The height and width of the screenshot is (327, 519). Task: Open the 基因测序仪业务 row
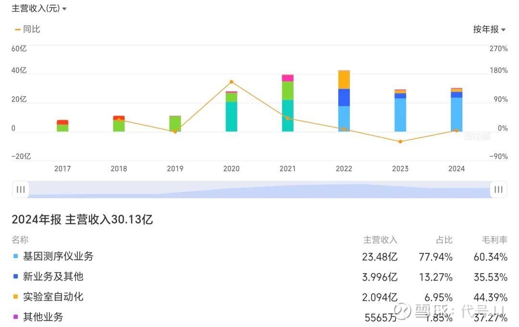58,257
